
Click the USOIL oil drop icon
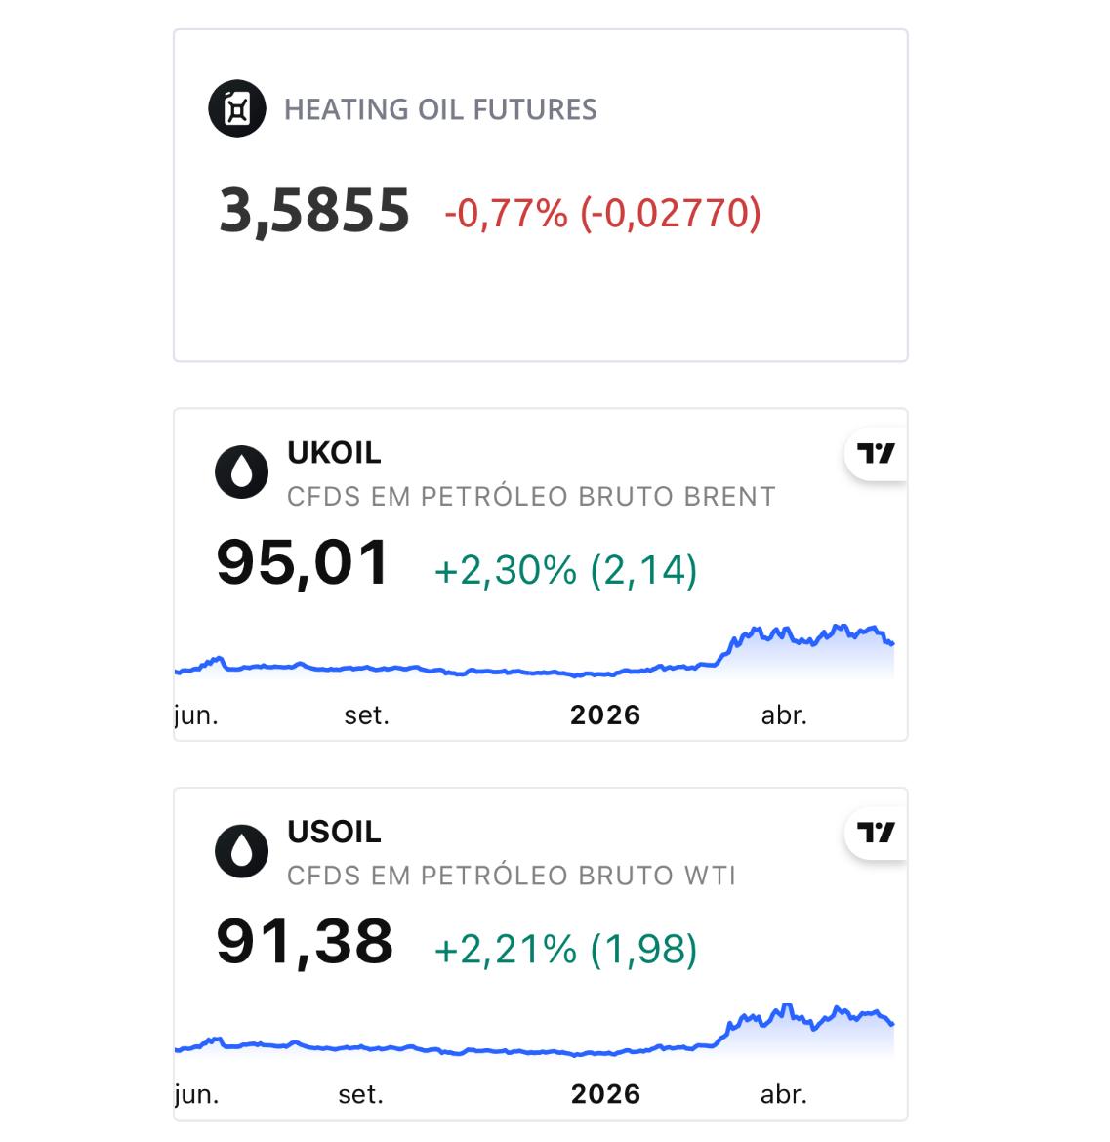(242, 851)
